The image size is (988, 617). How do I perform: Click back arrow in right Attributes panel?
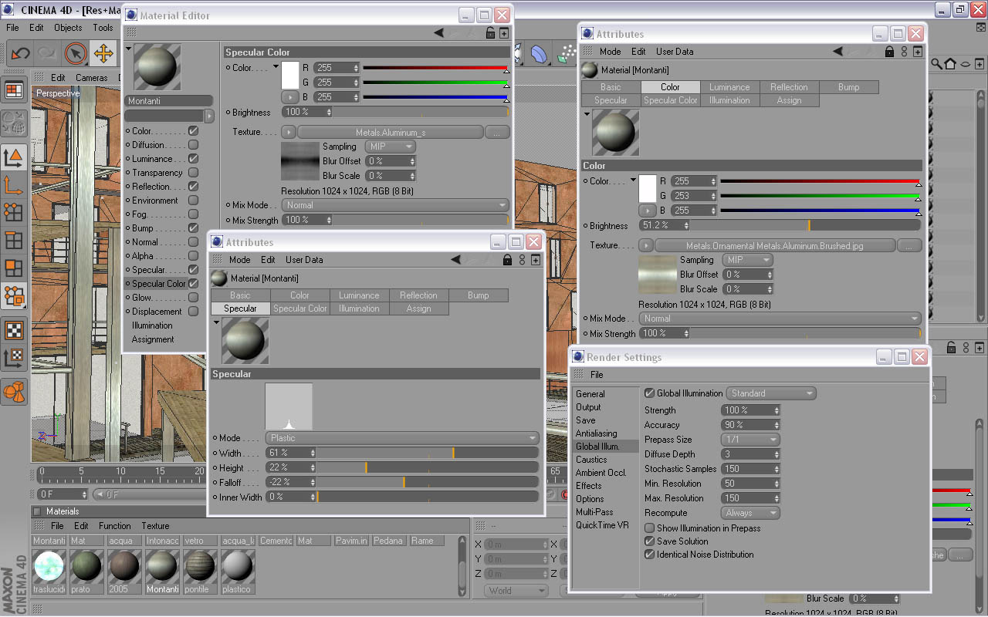click(x=838, y=52)
